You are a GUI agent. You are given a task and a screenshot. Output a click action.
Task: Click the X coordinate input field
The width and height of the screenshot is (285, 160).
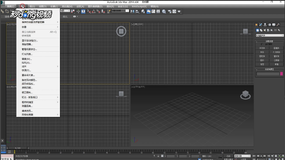(171, 156)
